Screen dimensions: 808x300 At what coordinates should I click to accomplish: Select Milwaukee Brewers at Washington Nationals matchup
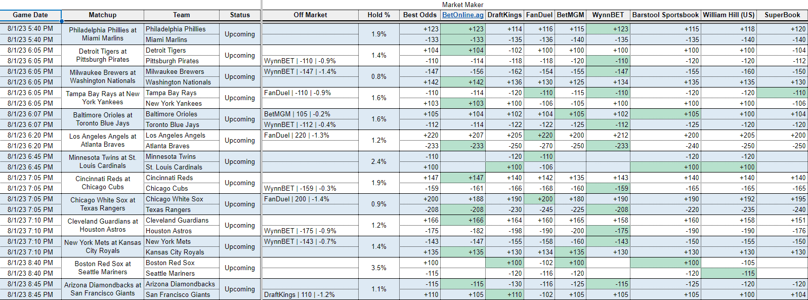click(103, 76)
